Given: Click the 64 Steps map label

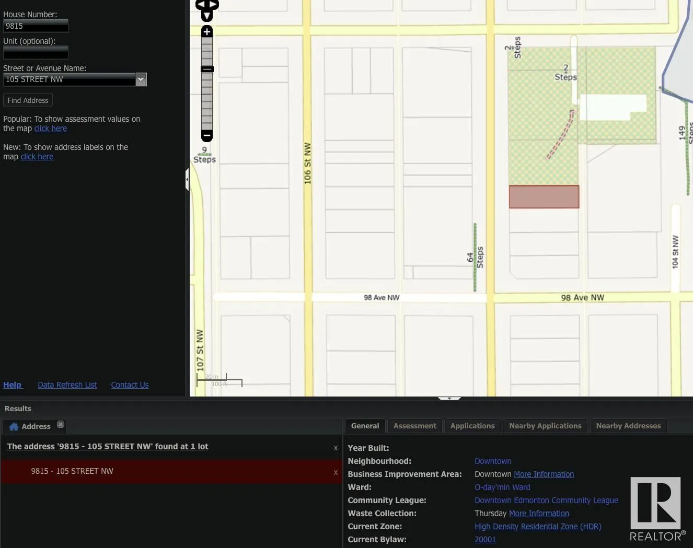Looking at the screenshot, I should click(475, 258).
